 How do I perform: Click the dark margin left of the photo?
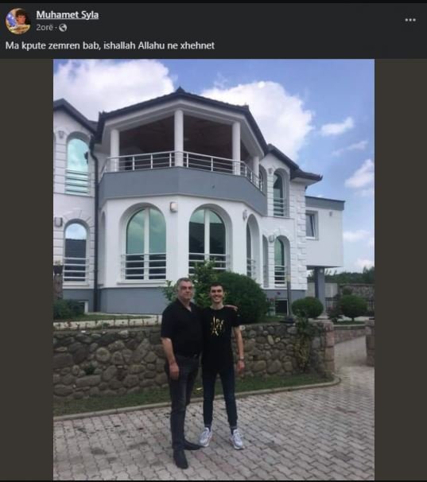coord(26,270)
